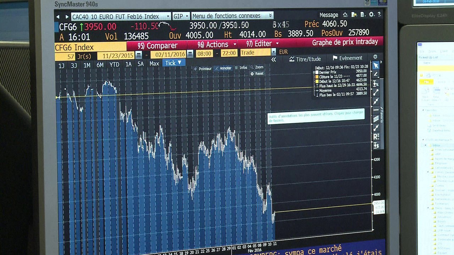Click the 95) Comparer button

pos(157,46)
